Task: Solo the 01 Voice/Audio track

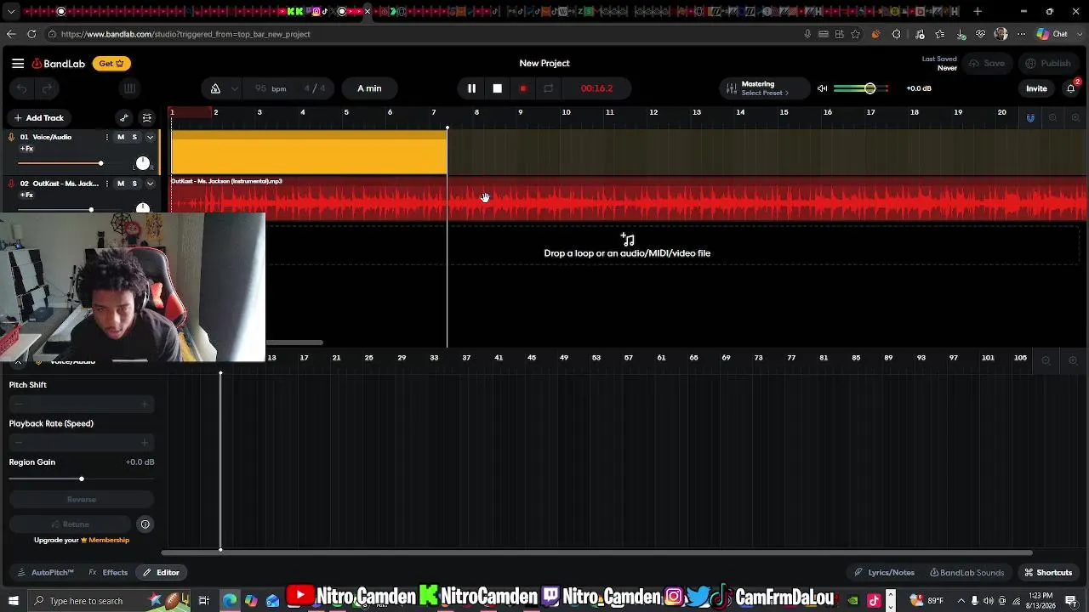Action: 134,137
